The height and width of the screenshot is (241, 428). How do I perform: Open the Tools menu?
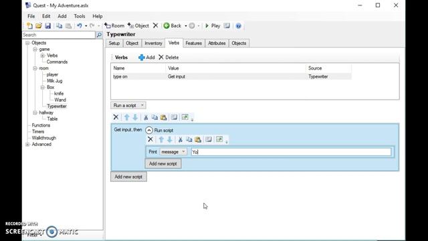coord(80,16)
